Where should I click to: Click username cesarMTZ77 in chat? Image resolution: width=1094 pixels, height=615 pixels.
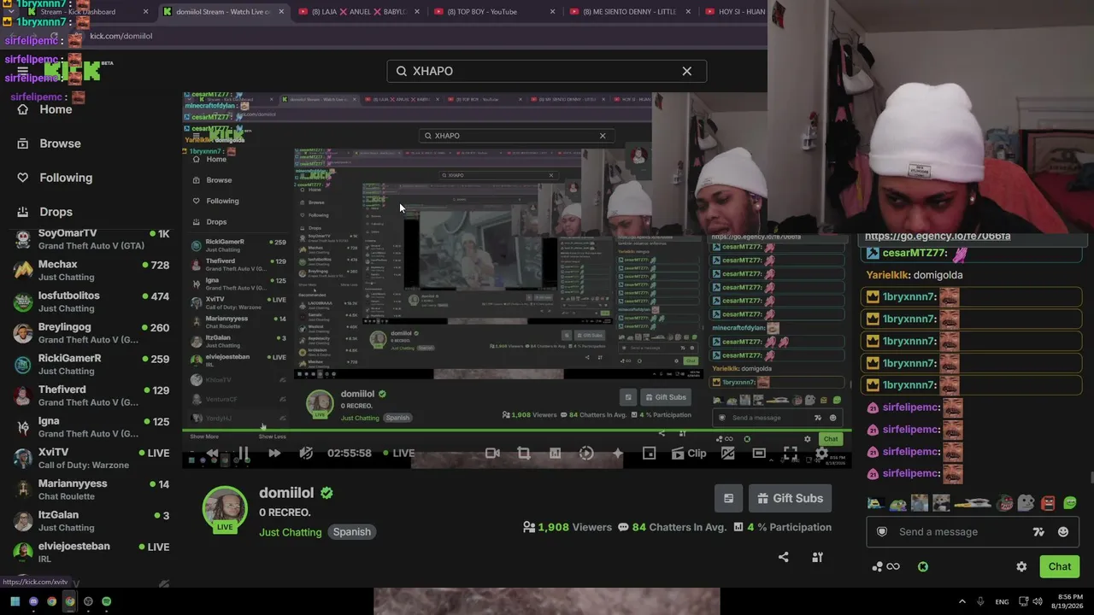coord(915,253)
